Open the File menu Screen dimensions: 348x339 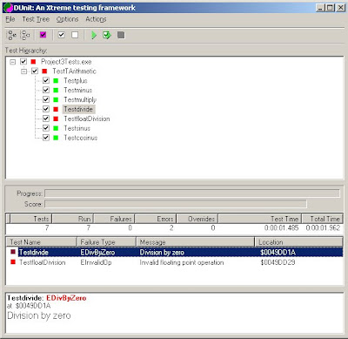[10, 19]
